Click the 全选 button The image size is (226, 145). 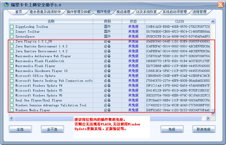pos(20,129)
